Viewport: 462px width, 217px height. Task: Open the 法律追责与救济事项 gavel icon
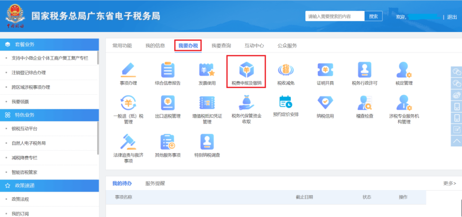pos(128,142)
